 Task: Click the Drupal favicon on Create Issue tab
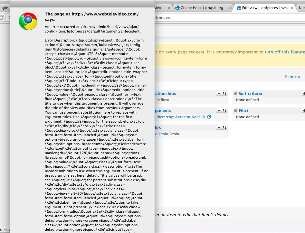(x=177, y=8)
